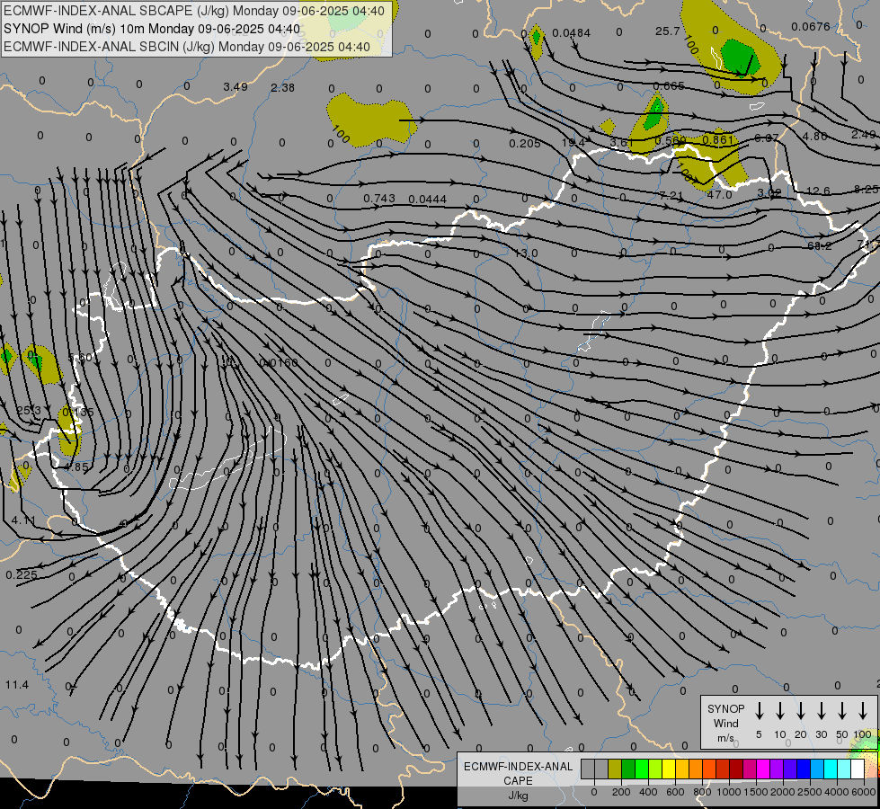
Task: Click the 0.135 value on the map
Action: coord(78,413)
